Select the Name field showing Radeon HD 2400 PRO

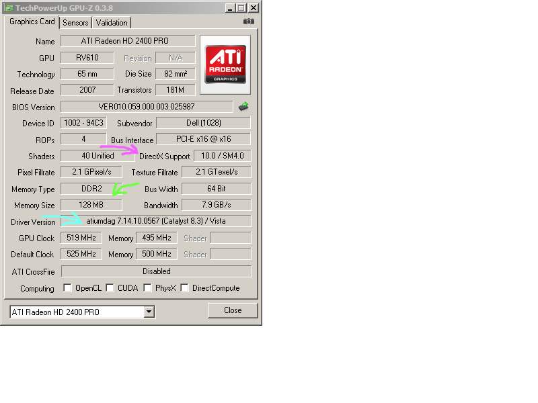point(128,41)
